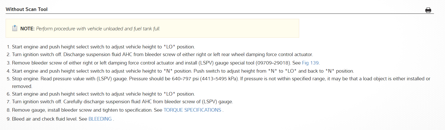Click the notepad icon beside NOTE
The width and height of the screenshot is (445, 130).
[x=15, y=28]
